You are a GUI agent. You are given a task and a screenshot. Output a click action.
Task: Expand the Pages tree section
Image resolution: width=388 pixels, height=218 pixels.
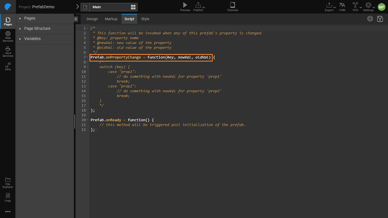[20, 18]
